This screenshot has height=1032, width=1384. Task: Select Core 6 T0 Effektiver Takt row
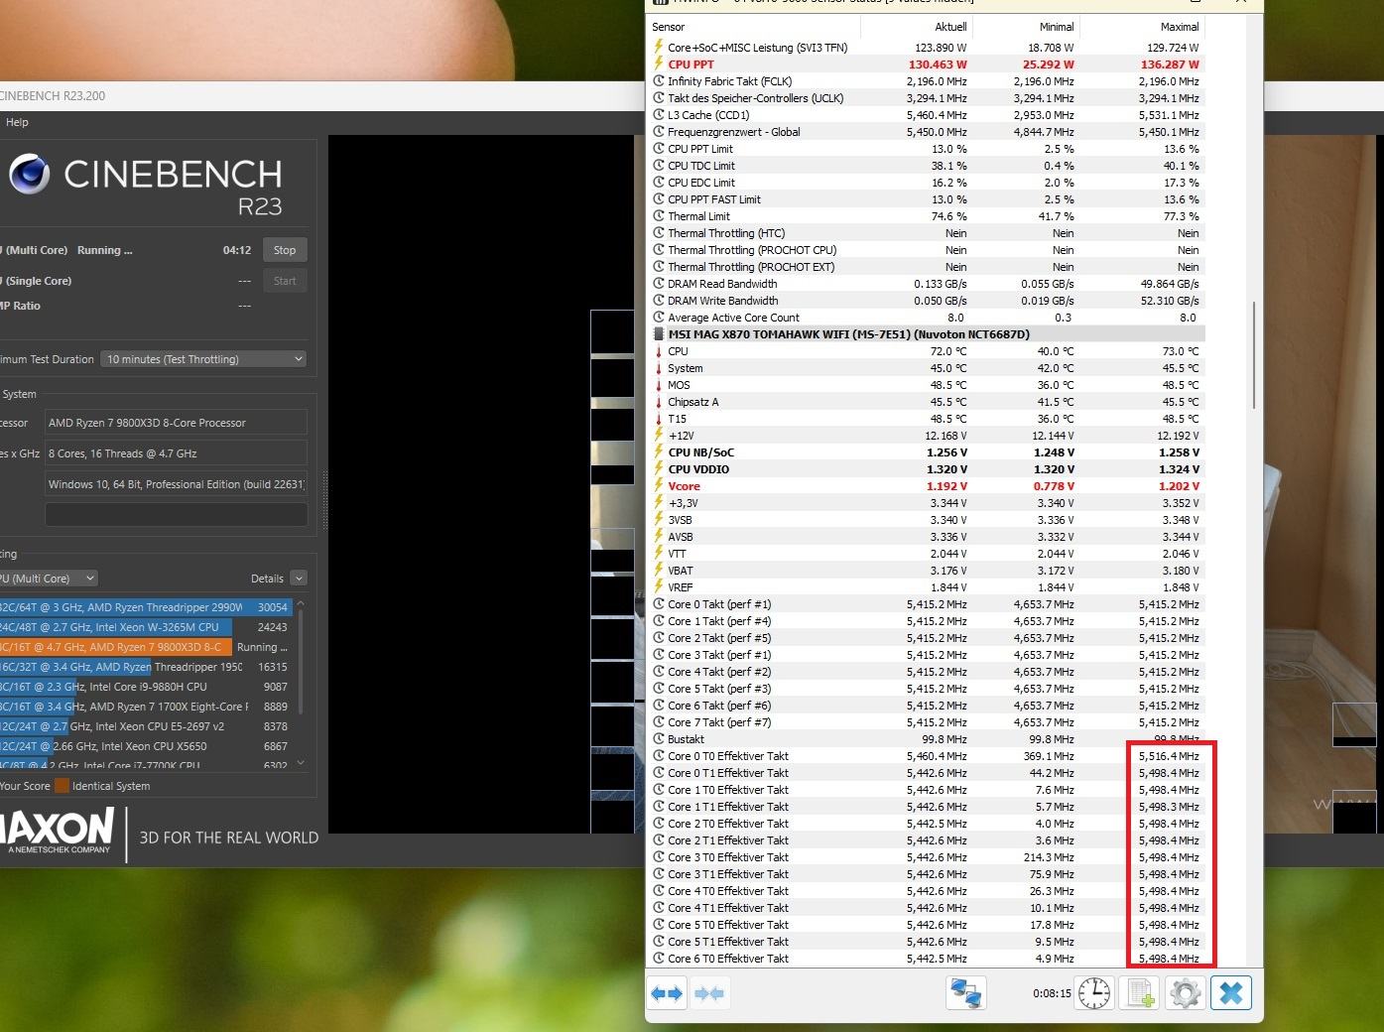pos(927,959)
